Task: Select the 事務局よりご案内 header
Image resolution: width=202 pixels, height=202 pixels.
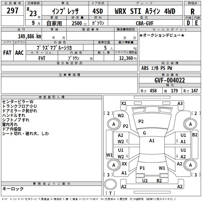Action: [52, 184]
